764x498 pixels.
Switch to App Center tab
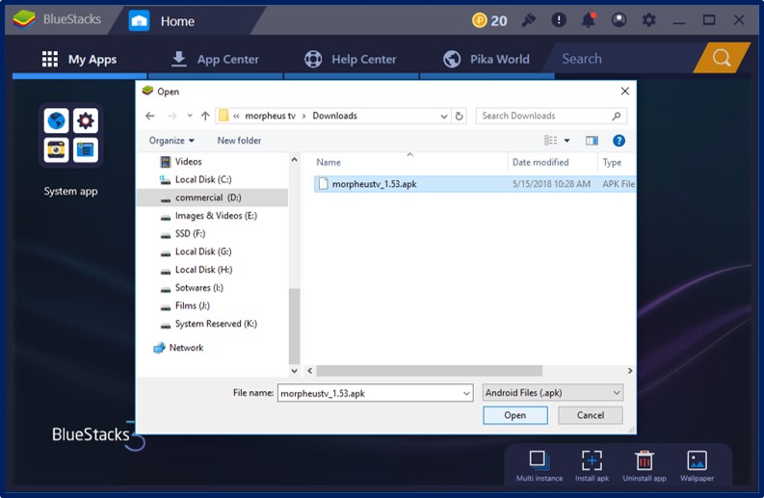pos(216,60)
